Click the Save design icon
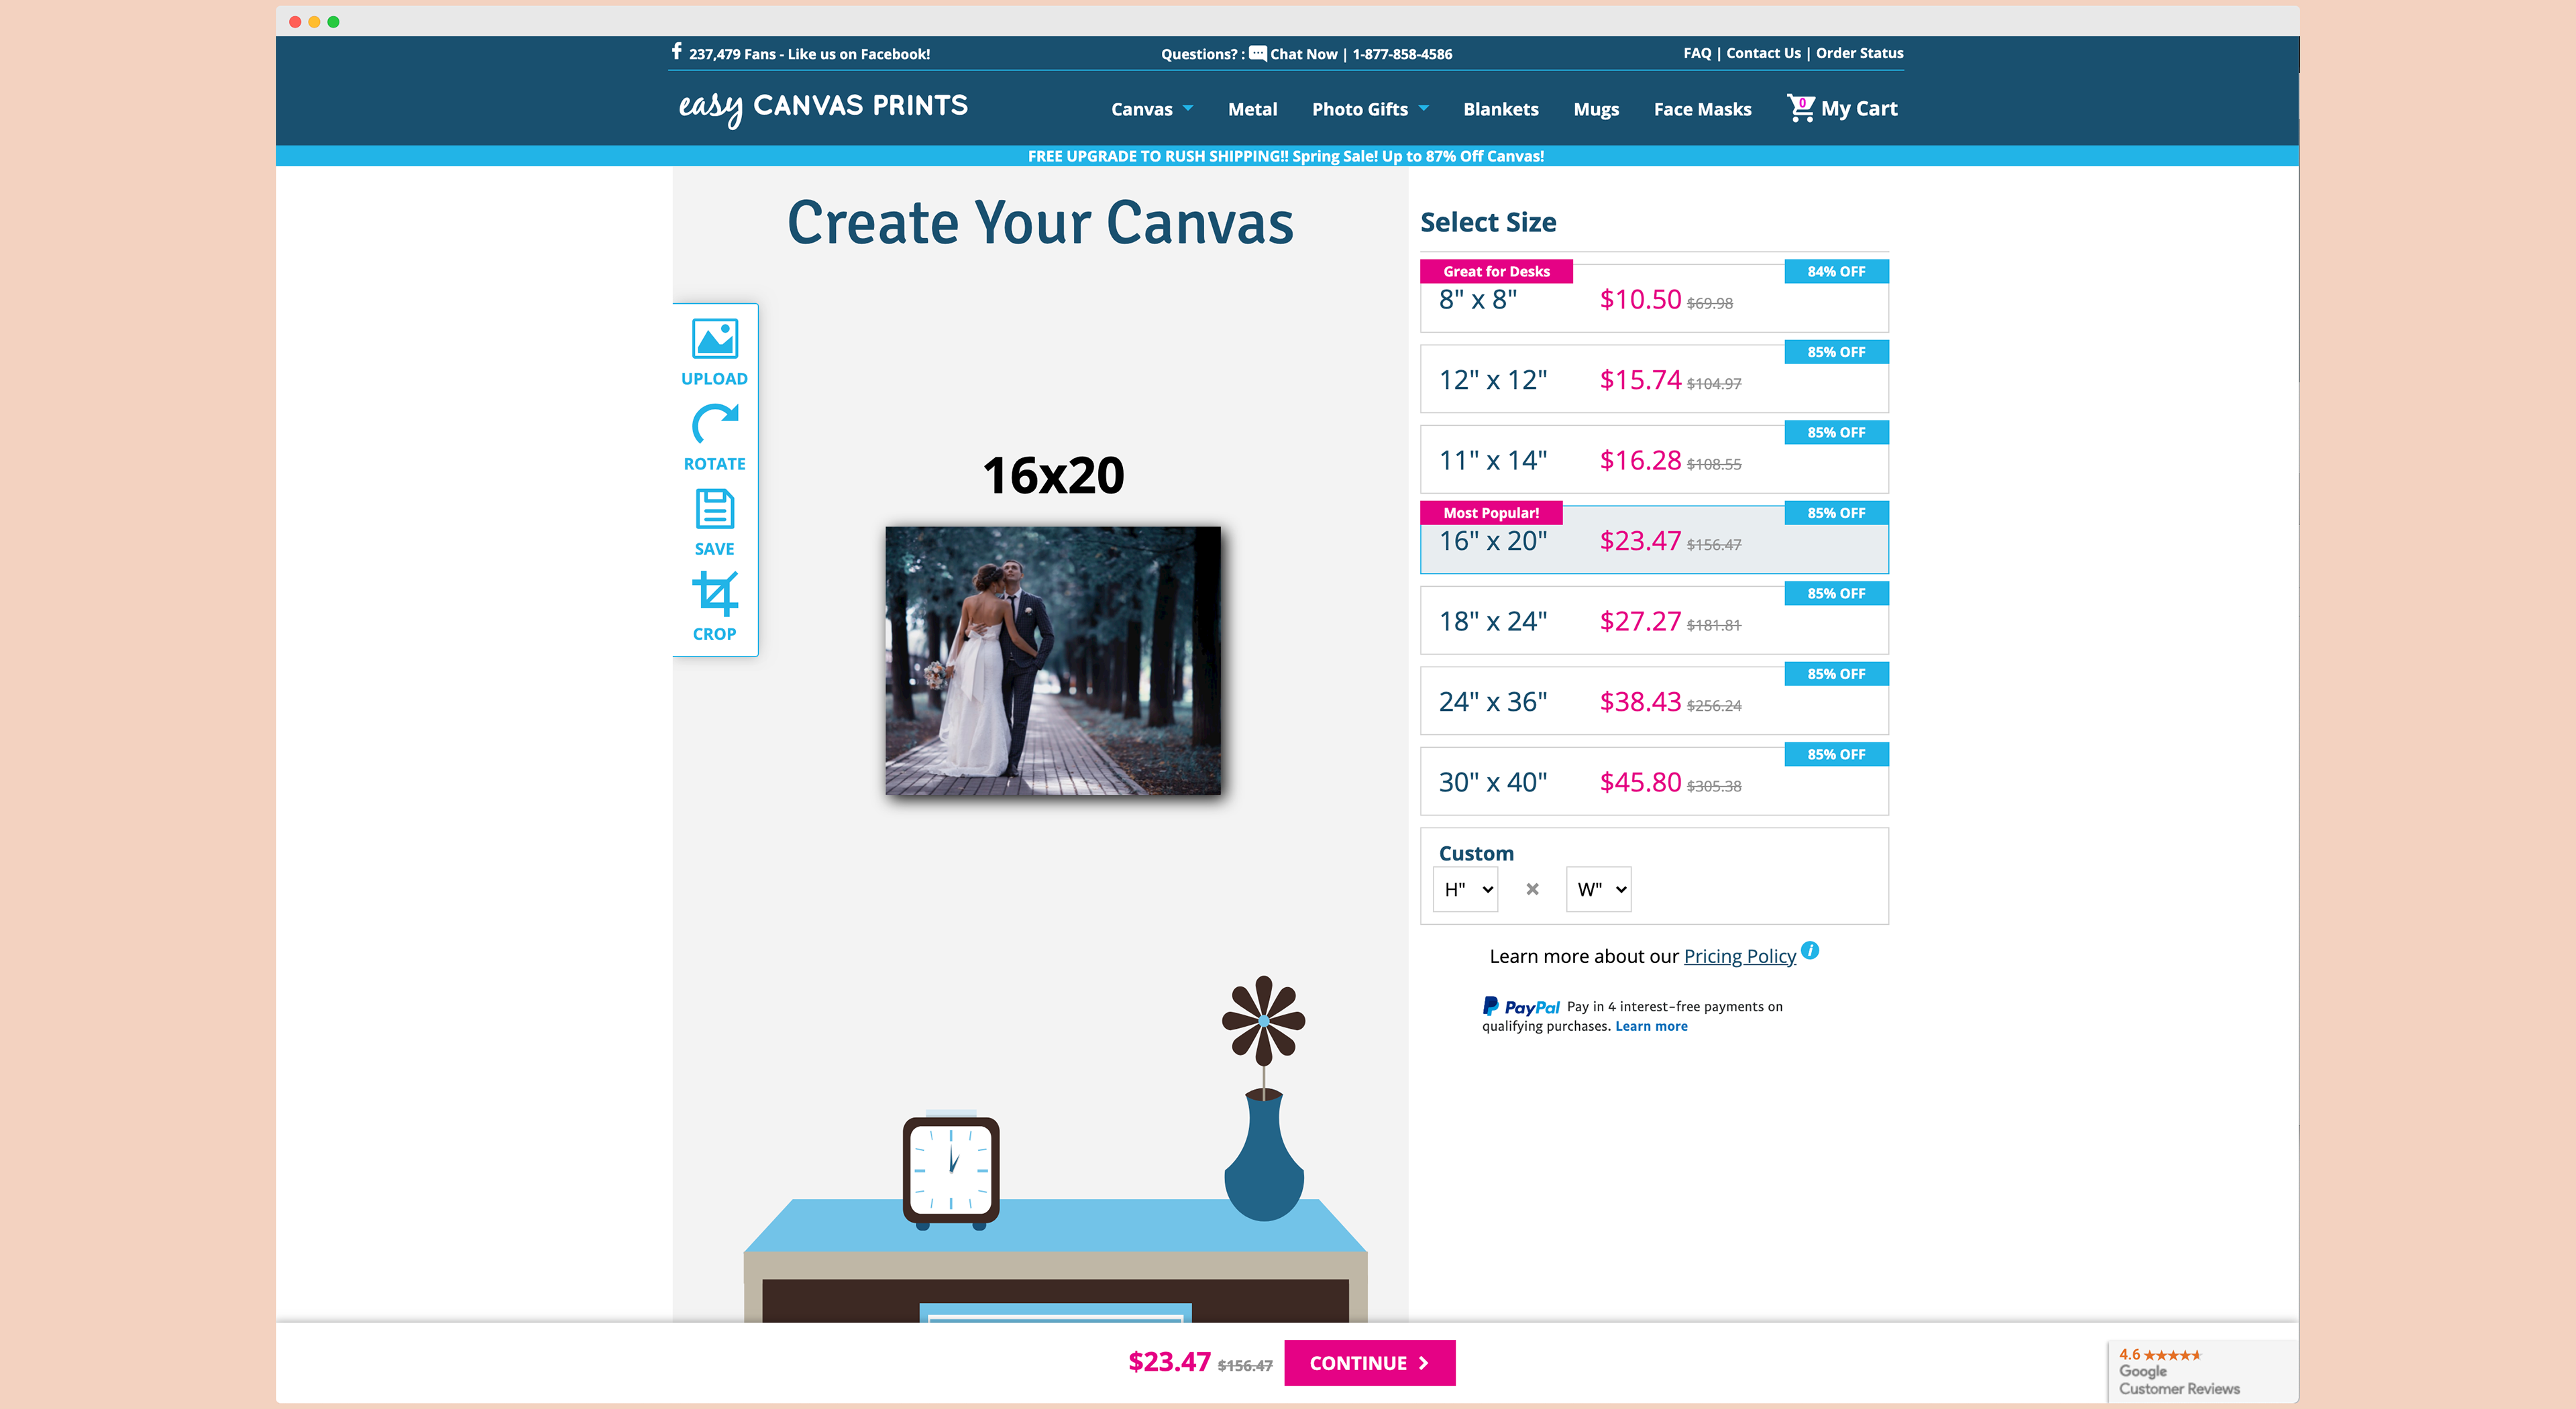 pyautogui.click(x=714, y=509)
